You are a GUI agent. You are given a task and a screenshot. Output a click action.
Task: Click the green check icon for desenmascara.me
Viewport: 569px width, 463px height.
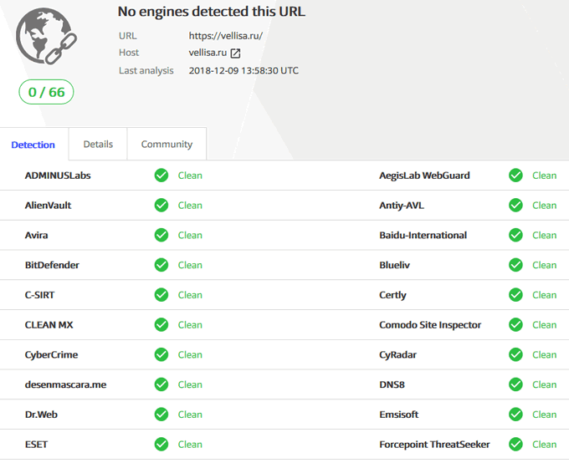[161, 384]
